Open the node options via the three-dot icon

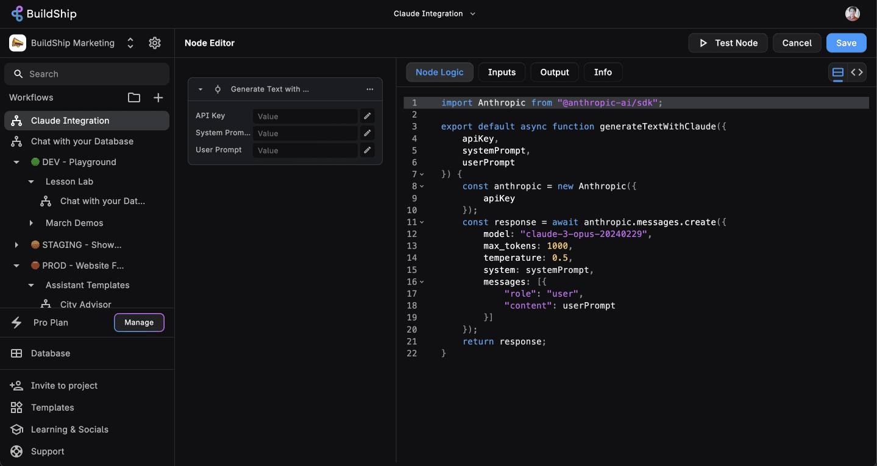pyautogui.click(x=370, y=89)
